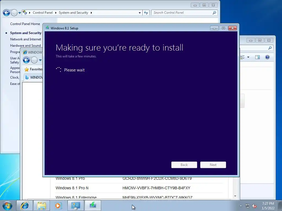Open Network and Internet category
This screenshot has height=211, width=282.
pyautogui.click(x=26, y=39)
